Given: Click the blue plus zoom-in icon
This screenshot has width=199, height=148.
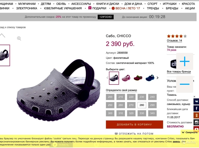Looking at the screenshot, I should click(184, 61).
